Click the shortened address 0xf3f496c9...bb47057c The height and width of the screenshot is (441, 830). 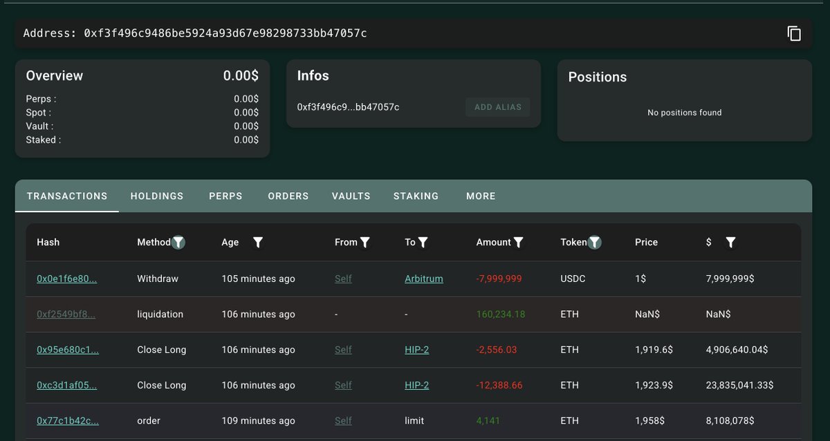pyautogui.click(x=348, y=107)
